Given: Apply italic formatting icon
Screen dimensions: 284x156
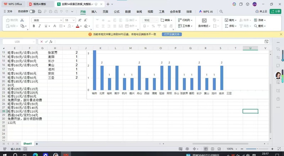Looking at the screenshot, I should (39, 26).
